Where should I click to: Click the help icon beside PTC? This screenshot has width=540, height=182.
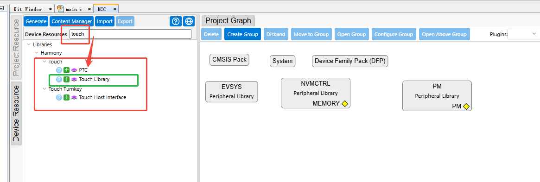pyautogui.click(x=59, y=70)
